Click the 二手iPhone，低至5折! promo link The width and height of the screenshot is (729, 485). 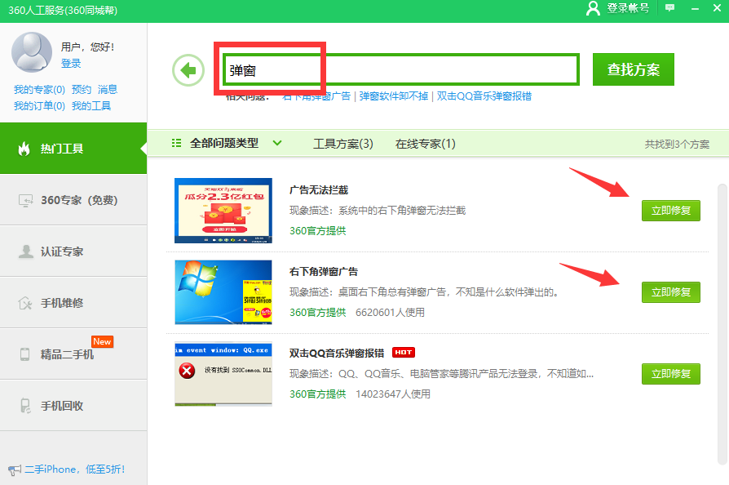point(74,469)
